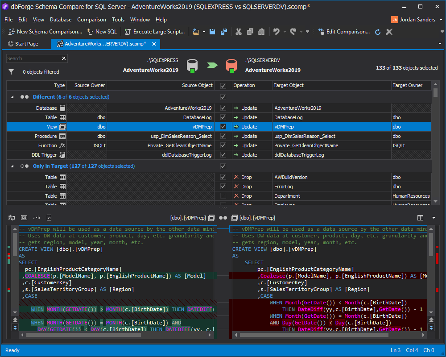
Task: Click the Undo arrow icon
Action: [276, 32]
